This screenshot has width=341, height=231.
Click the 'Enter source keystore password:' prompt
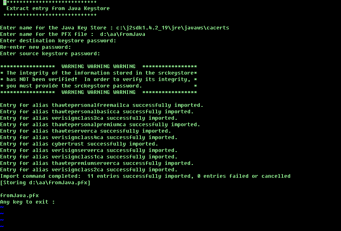[50, 54]
